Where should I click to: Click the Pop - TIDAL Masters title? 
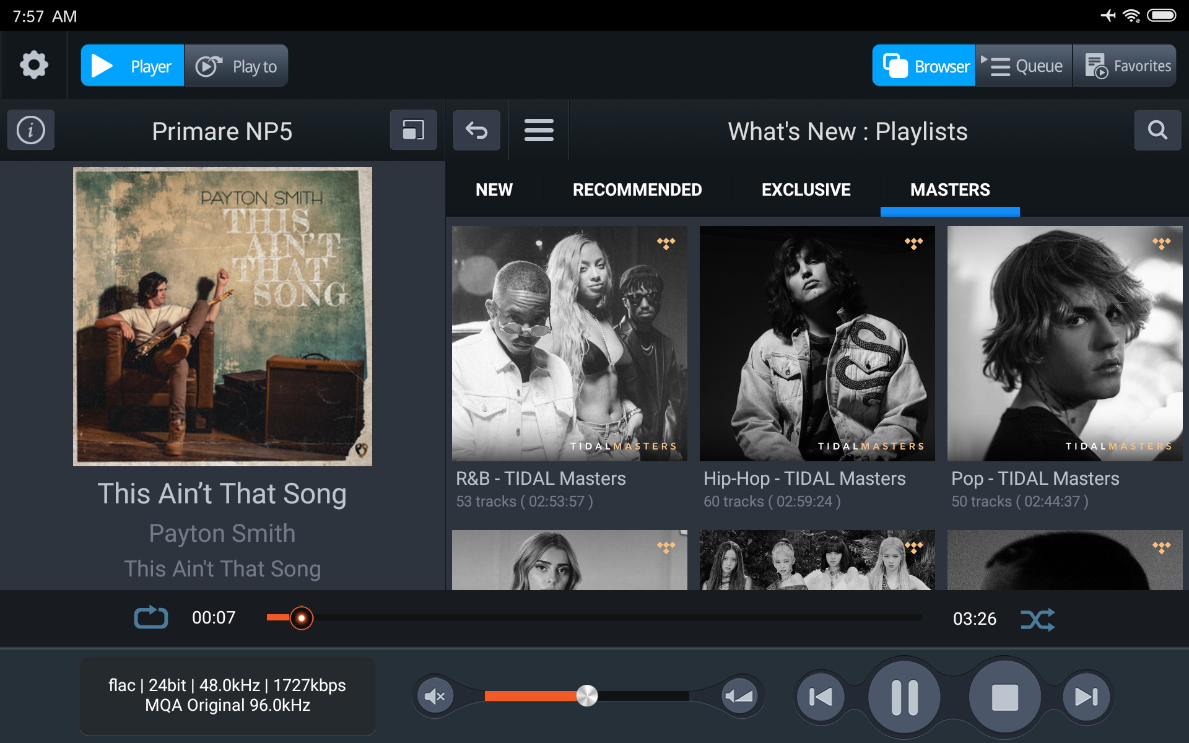coord(1035,479)
